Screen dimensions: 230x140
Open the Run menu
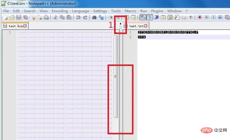pos(144,11)
